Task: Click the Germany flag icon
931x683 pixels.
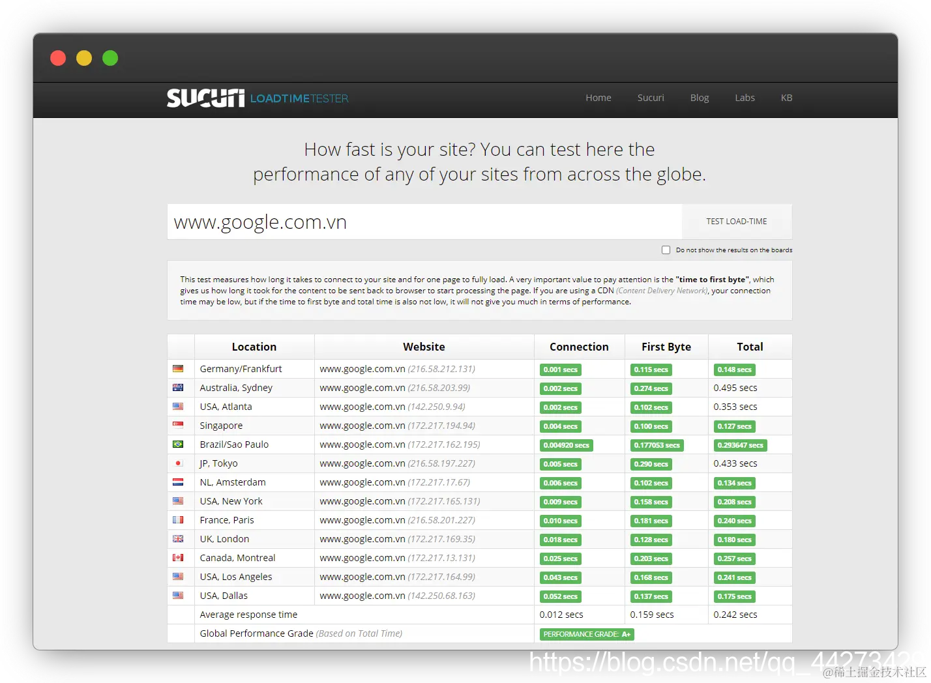Action: (x=178, y=369)
